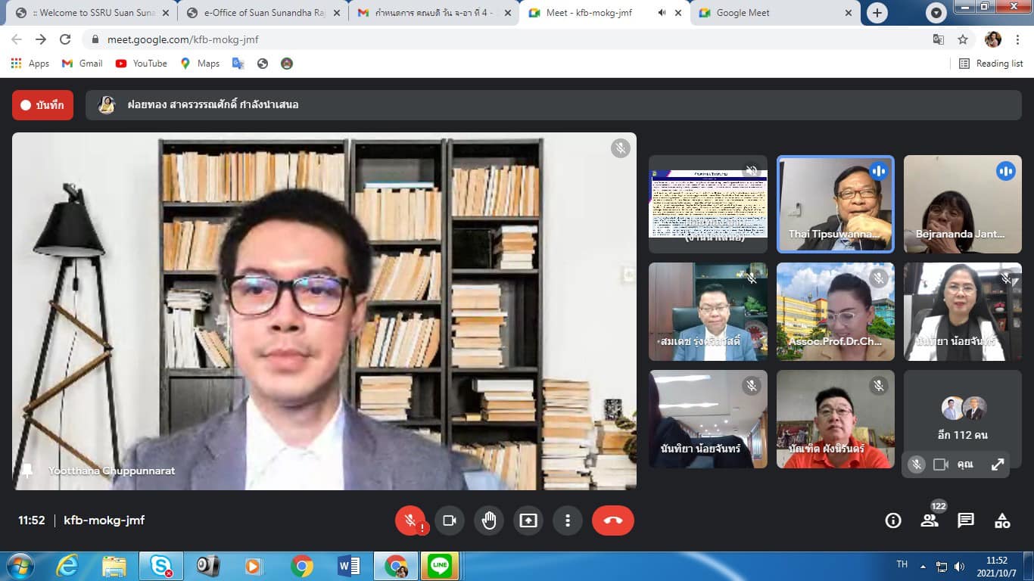The width and height of the screenshot is (1034, 581).
Task: Switch to the Welcome to SSRU tab
Action: pyautogui.click(x=89, y=13)
